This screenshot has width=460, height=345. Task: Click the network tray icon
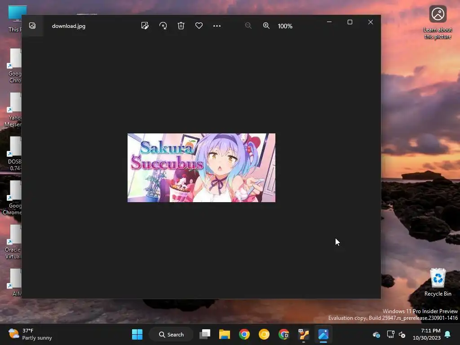[390, 334]
